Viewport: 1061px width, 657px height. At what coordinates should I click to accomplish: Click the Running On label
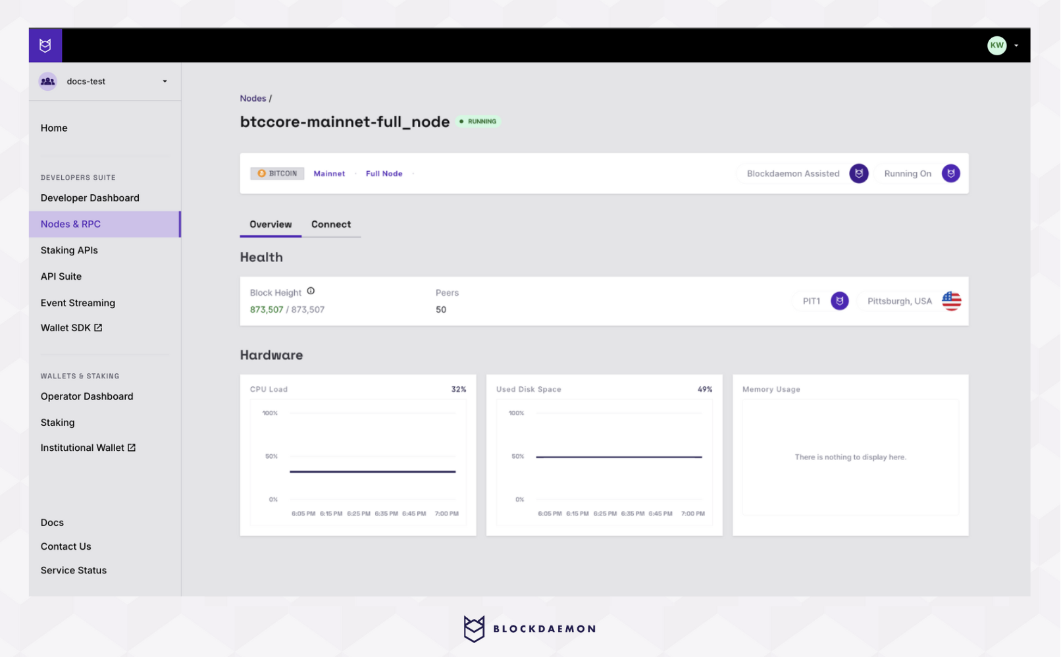pyautogui.click(x=908, y=174)
